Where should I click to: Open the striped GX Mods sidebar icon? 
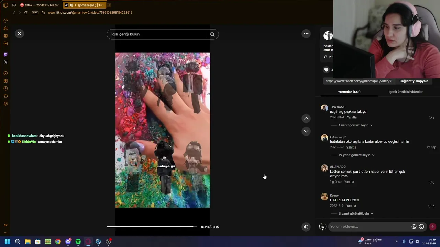tap(5, 36)
